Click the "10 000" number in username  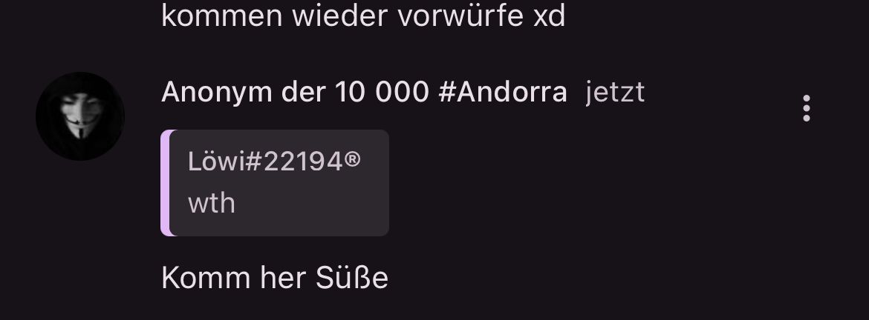(382, 93)
